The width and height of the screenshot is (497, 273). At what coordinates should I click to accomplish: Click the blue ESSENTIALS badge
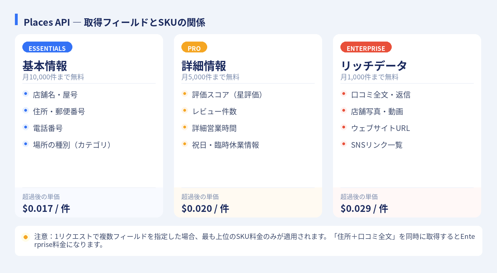tap(47, 47)
